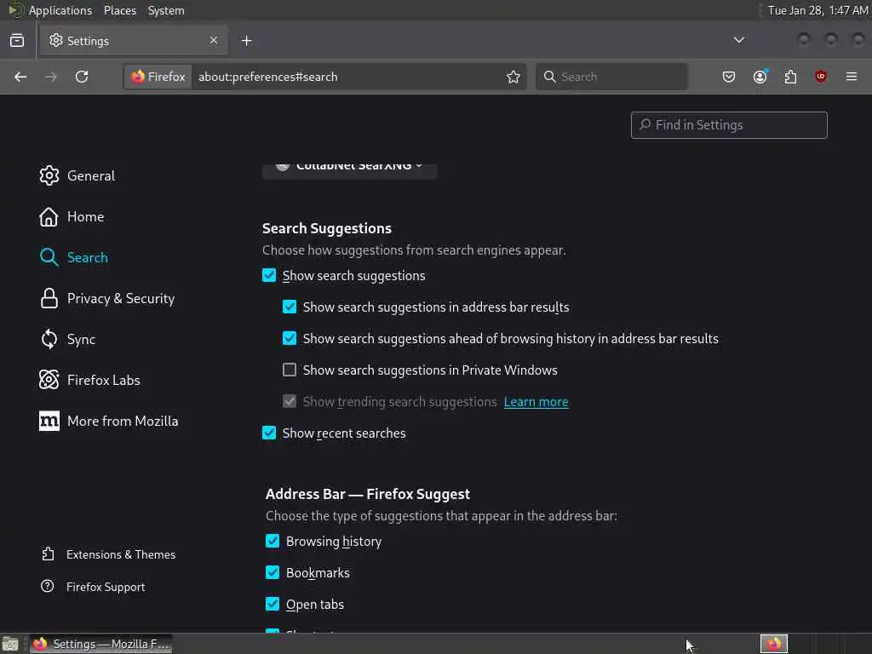Open the Applications menu
872x654 pixels.
[x=60, y=10]
